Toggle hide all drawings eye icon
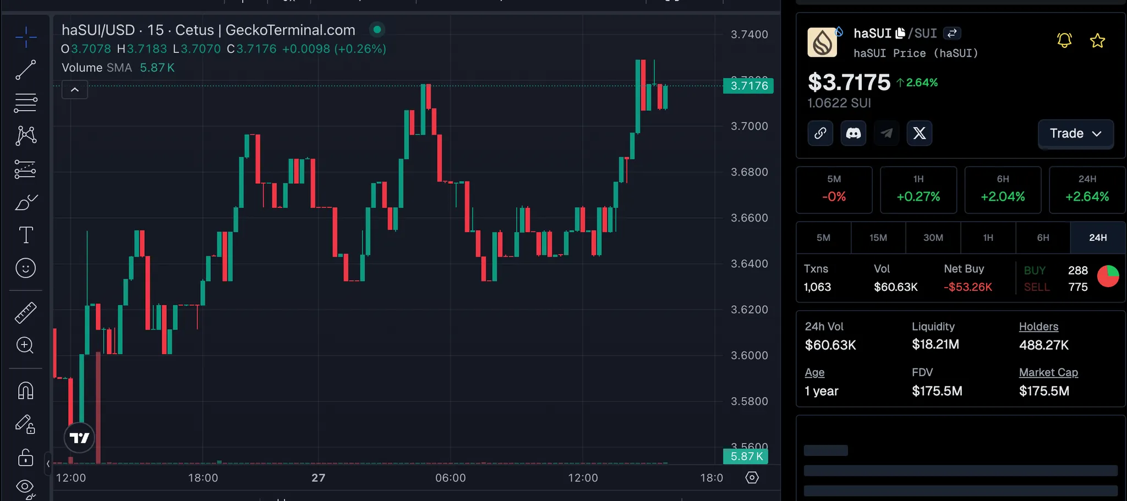1127x501 pixels. point(25,487)
